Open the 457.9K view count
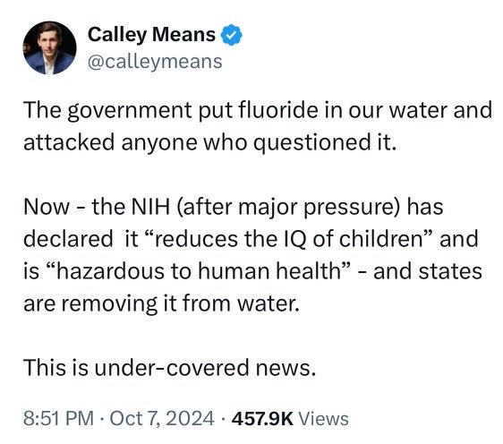 (x=262, y=419)
